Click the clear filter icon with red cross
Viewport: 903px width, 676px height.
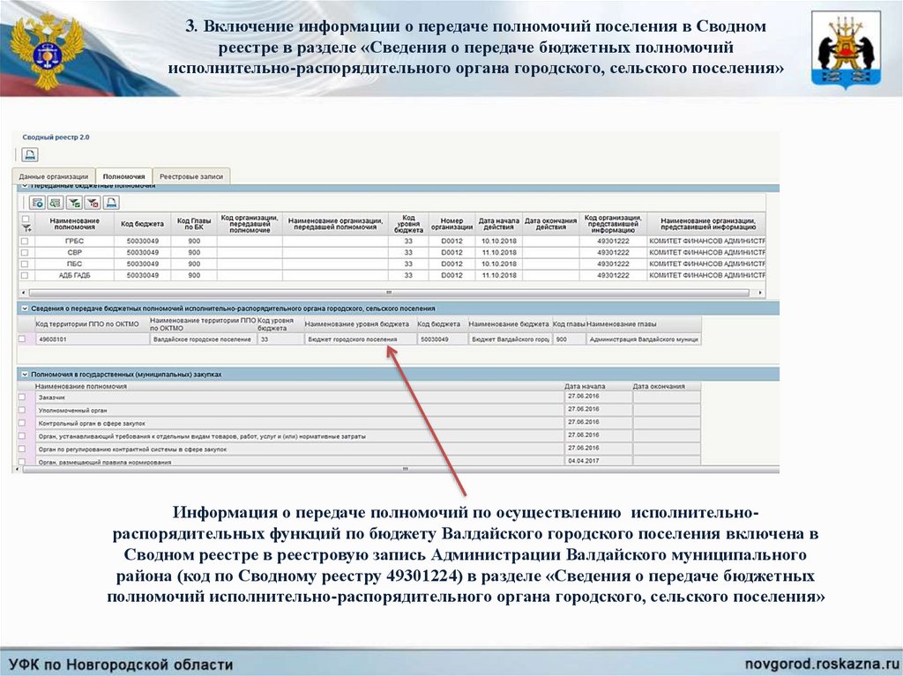pyautogui.click(x=92, y=202)
